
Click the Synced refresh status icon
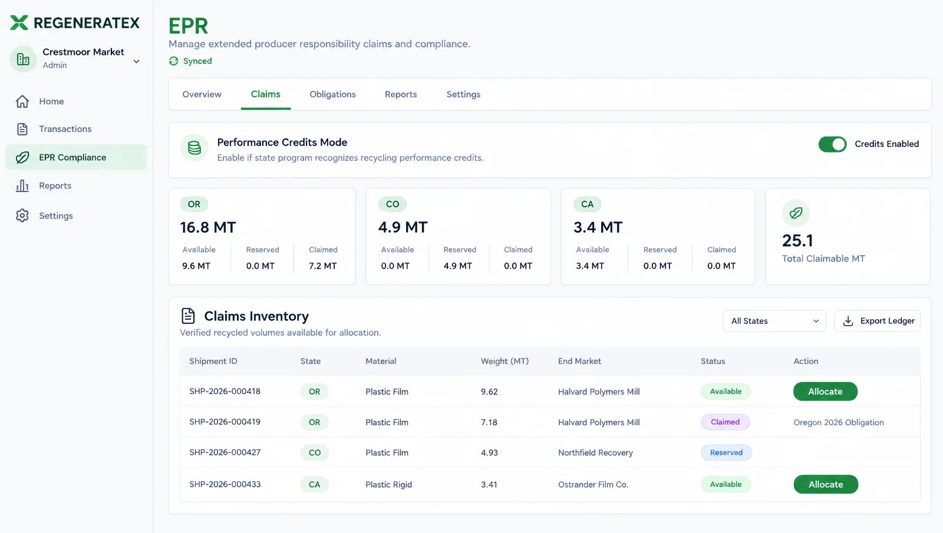tap(174, 61)
